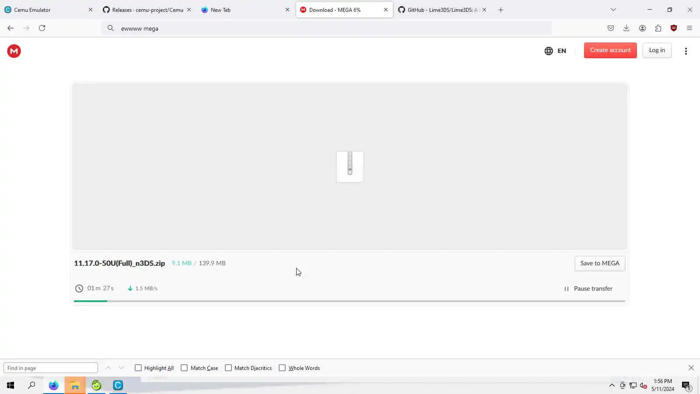Screen dimensions: 700x394
Task: Open the Firefox downloads panel
Action: [x=626, y=28]
